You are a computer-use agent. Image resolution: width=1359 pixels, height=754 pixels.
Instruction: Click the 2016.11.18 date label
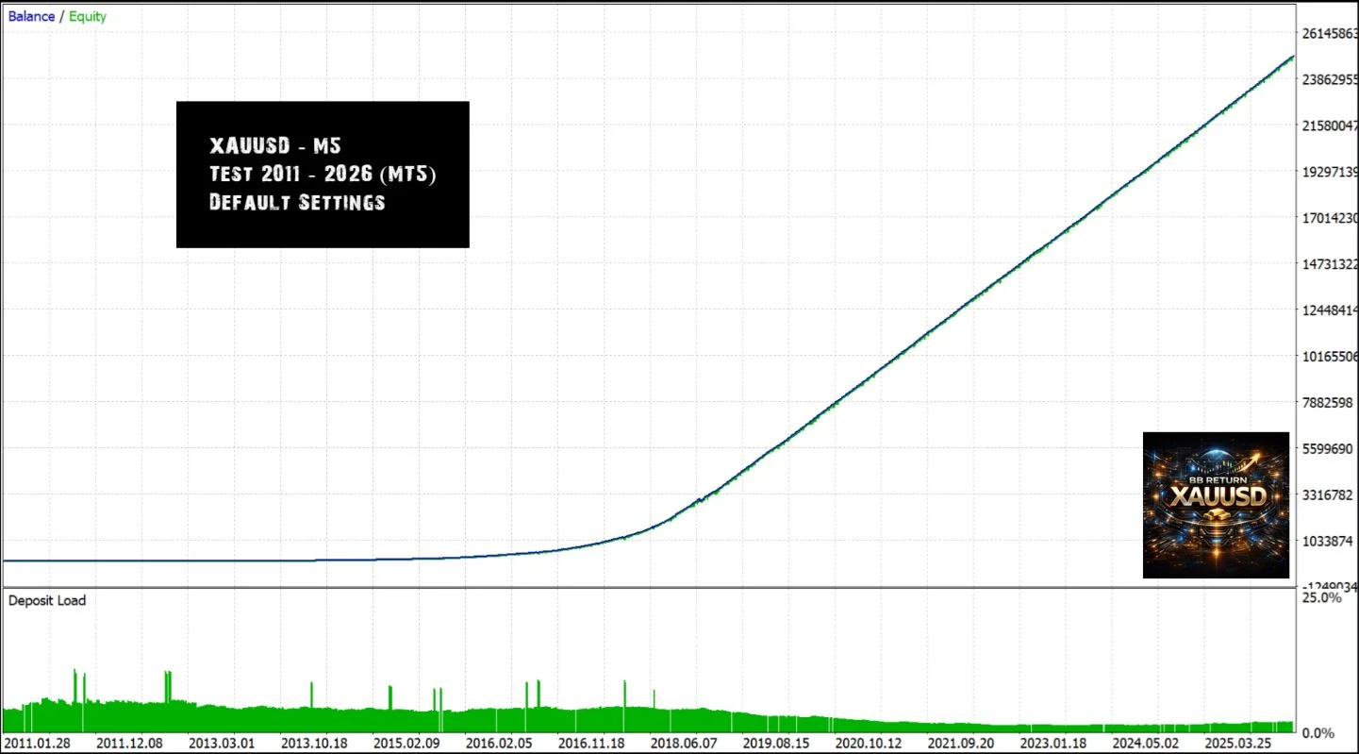(x=590, y=743)
